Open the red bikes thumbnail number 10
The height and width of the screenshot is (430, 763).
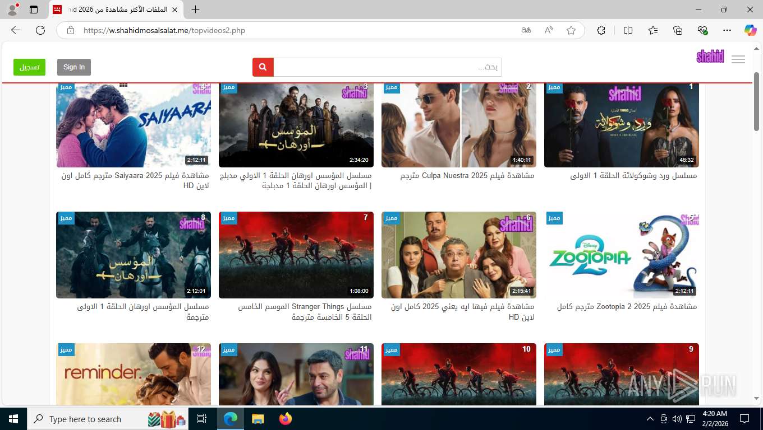point(459,374)
